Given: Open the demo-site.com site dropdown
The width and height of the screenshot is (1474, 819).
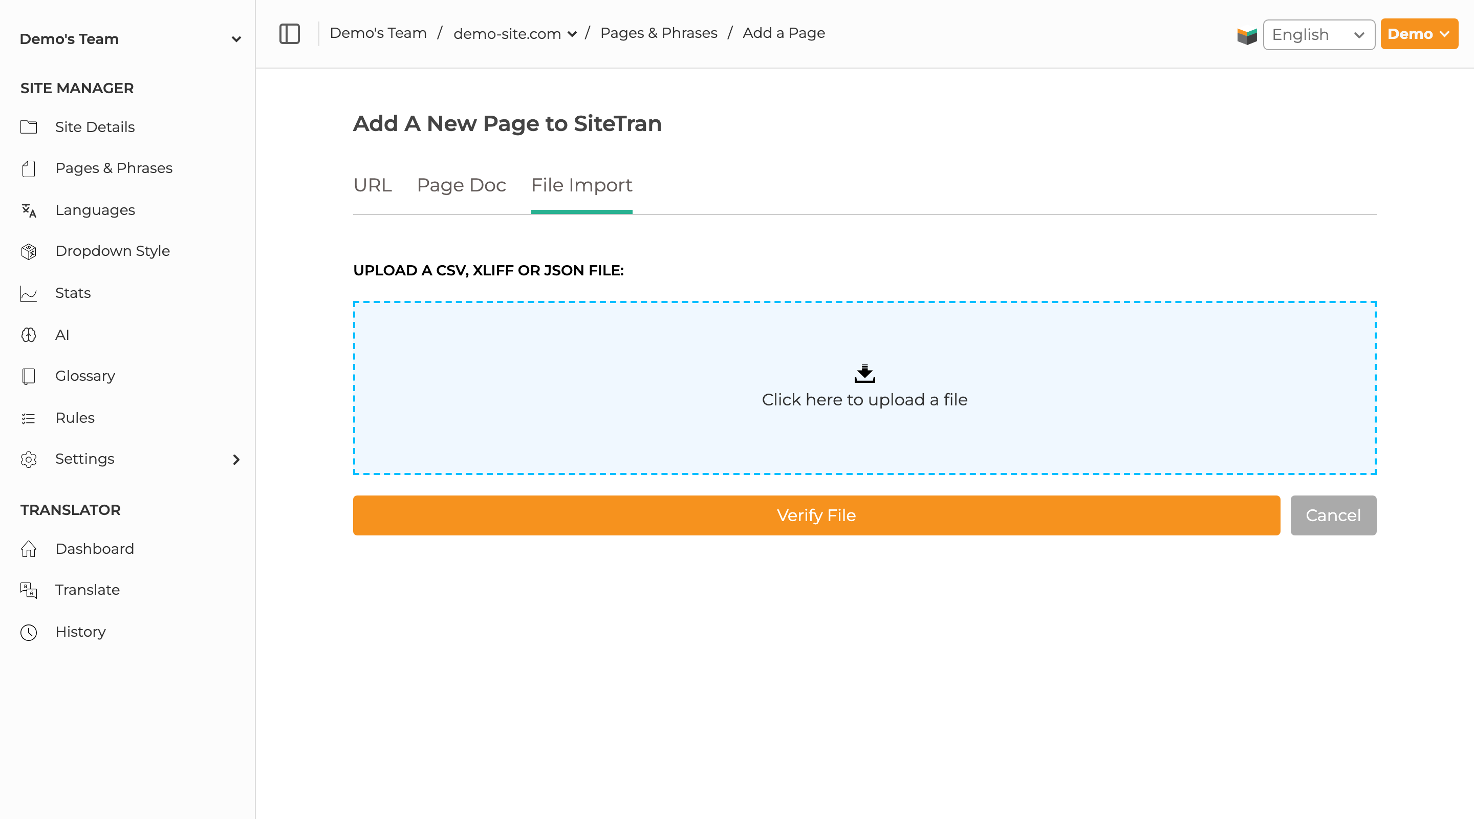Looking at the screenshot, I should tap(515, 34).
